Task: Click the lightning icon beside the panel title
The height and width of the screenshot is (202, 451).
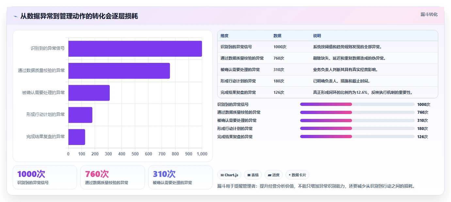Action: click(15, 16)
